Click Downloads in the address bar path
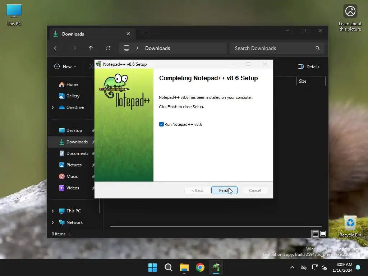Viewport: 368px width, 276px height. point(157,48)
